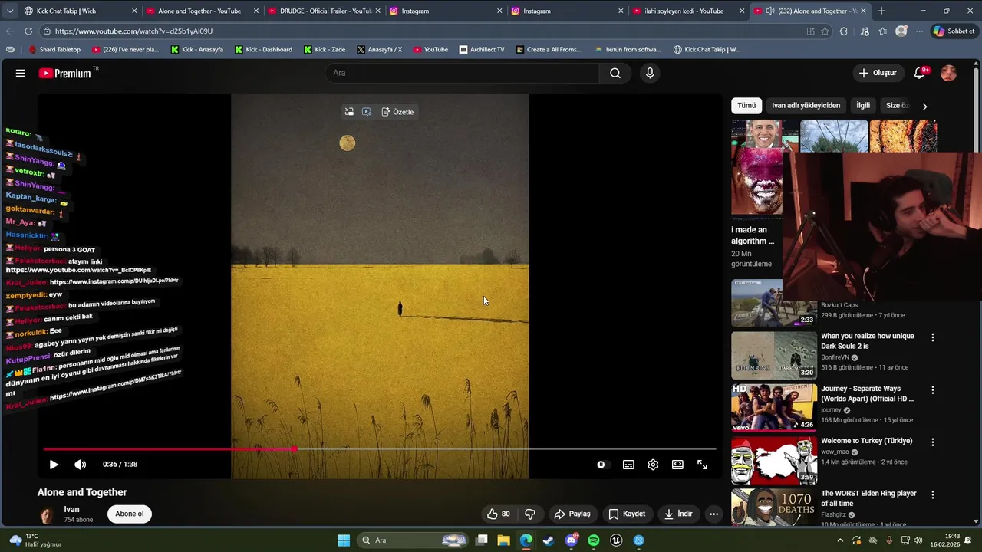Open Steam from the taskbar
This screenshot has height=552, width=982.
click(549, 540)
